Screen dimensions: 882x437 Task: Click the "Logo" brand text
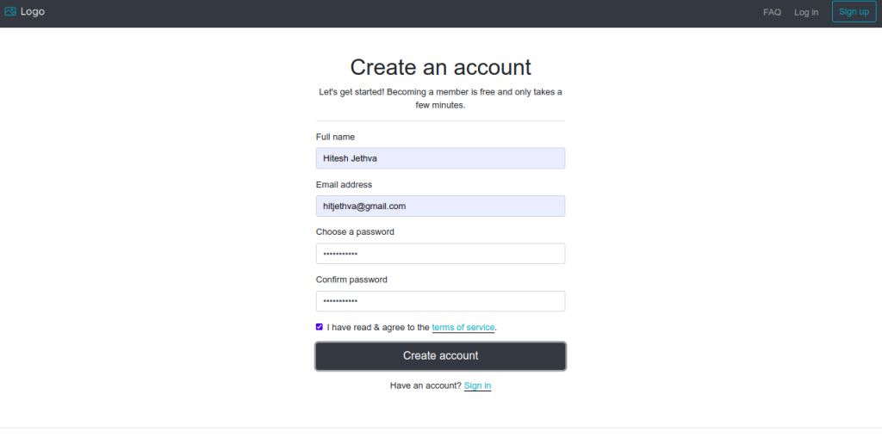(x=33, y=11)
